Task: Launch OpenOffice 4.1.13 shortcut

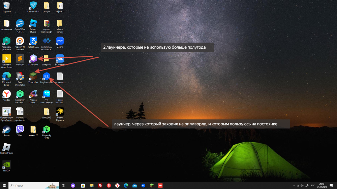Action: point(20,26)
